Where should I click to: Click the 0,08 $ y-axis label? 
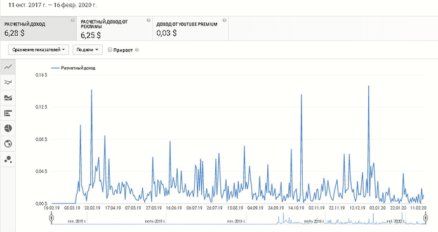41,139
